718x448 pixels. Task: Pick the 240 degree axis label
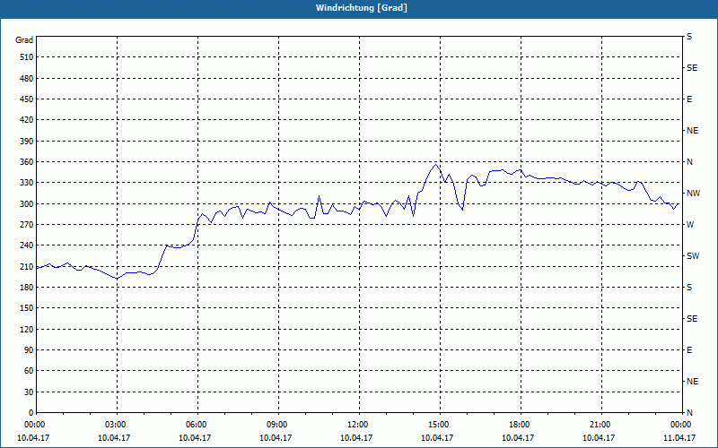coord(27,246)
